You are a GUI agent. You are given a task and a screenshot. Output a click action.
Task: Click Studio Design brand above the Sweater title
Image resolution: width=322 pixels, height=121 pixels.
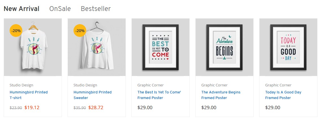pyautogui.click(x=85, y=85)
